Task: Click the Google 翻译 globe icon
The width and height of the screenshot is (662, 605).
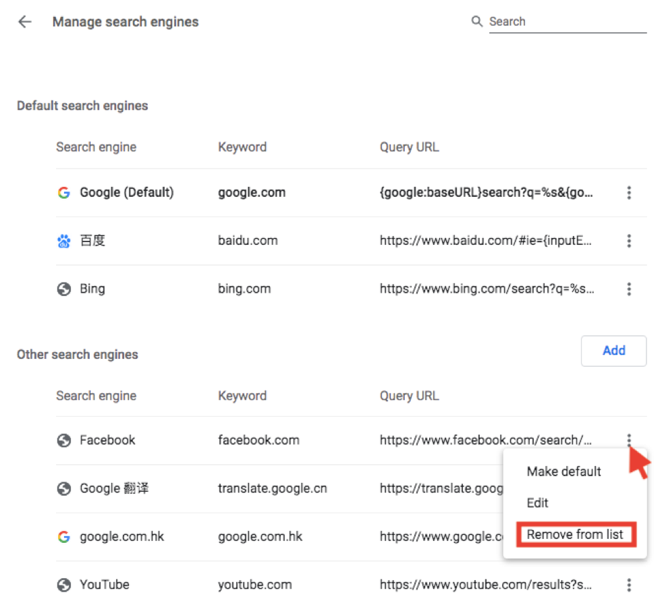Action: tap(64, 488)
